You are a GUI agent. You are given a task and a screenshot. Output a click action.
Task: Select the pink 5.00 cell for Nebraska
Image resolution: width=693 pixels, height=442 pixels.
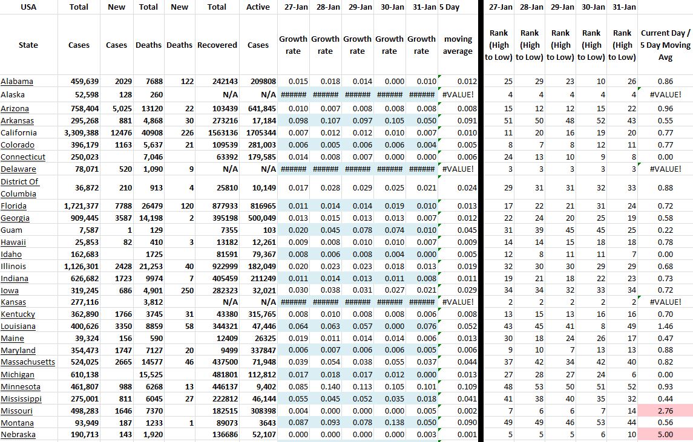(x=665, y=435)
